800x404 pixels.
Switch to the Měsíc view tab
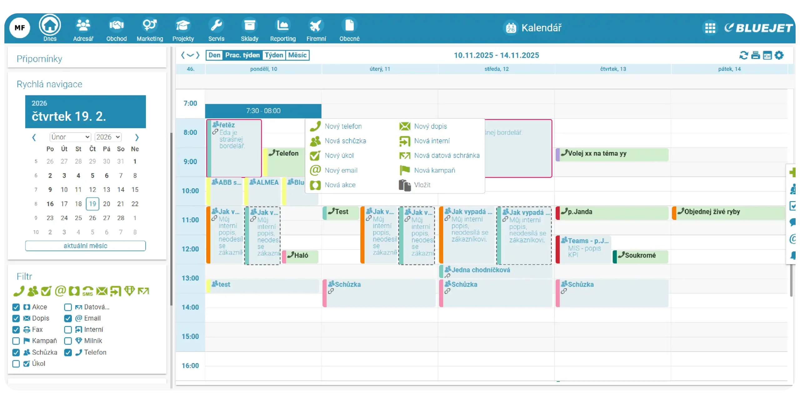[297, 55]
